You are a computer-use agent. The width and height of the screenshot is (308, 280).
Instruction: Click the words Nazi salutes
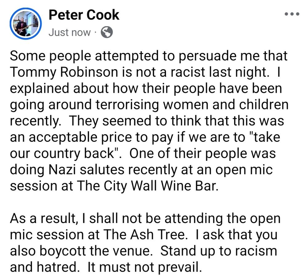click(x=86, y=170)
